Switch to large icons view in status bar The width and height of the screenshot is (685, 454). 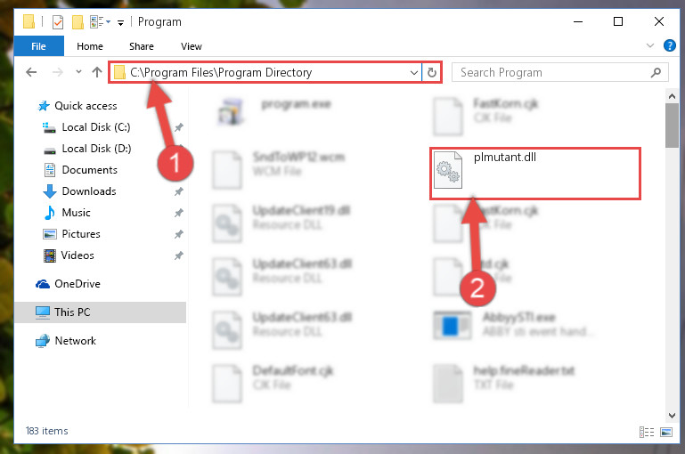click(x=666, y=432)
